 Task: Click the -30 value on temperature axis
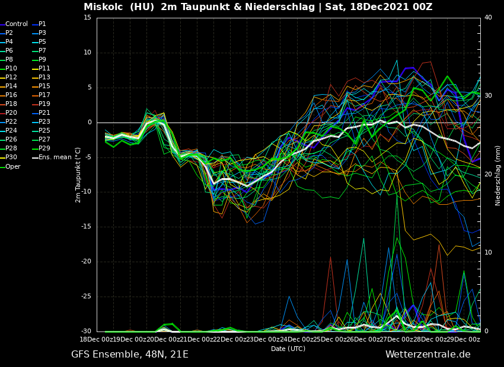87,331
